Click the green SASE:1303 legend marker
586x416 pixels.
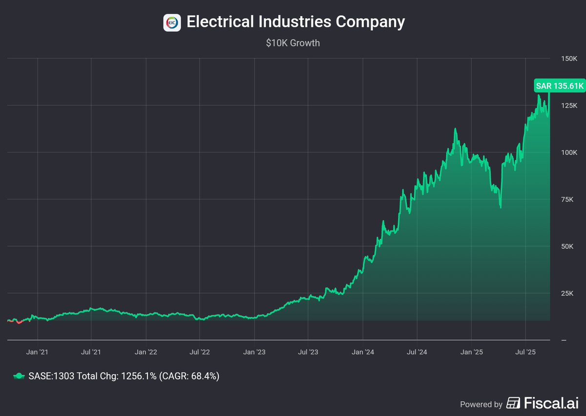[19, 376]
